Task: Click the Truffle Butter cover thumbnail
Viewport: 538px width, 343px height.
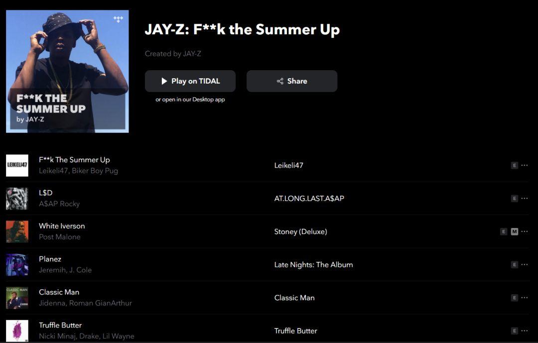Action: tap(17, 331)
